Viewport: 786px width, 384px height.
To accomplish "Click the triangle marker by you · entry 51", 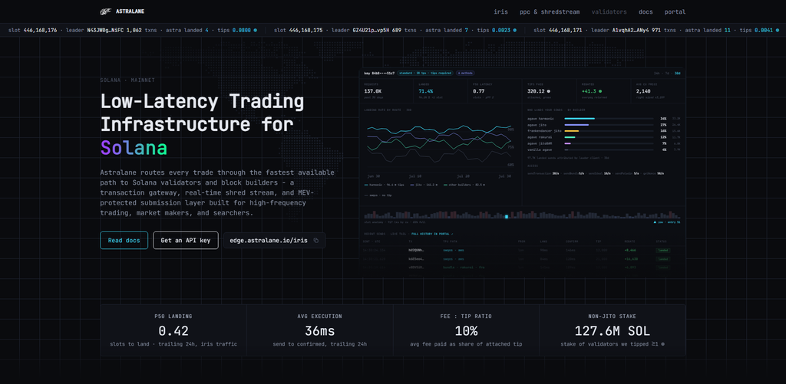I will (655, 222).
